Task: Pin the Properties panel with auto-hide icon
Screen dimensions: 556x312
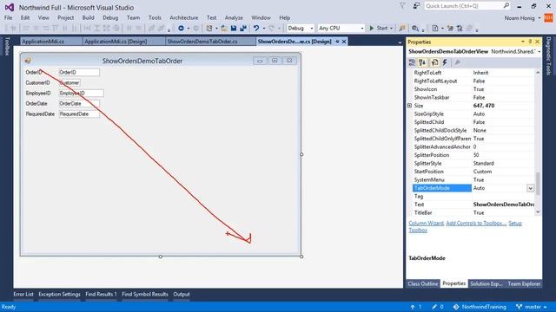Action: point(530,42)
